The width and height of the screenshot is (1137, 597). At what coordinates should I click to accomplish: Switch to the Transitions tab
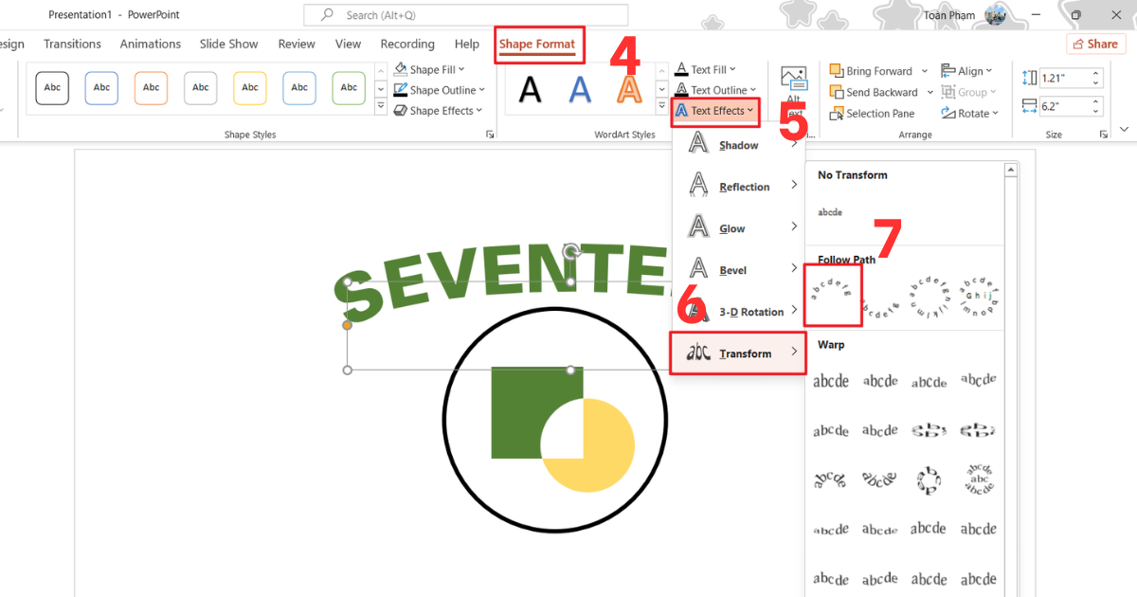(72, 44)
